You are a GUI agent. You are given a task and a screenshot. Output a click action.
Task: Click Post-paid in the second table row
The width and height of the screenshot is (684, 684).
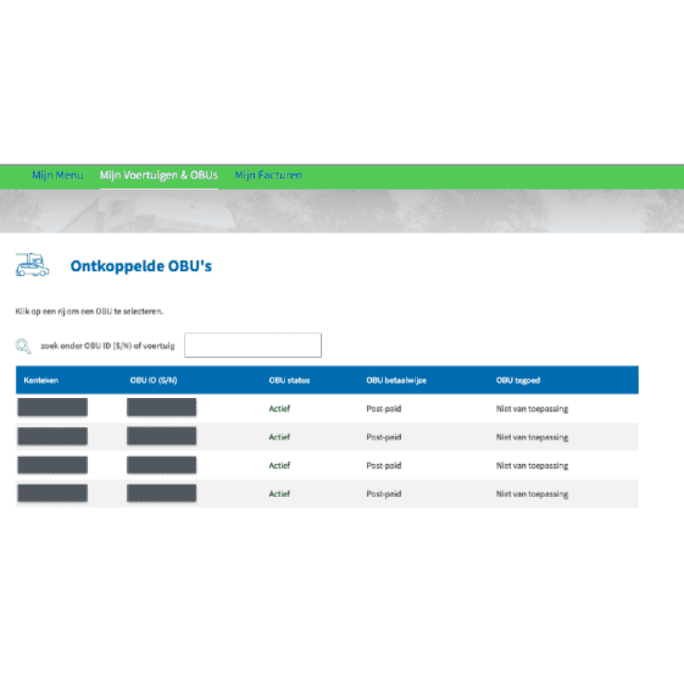point(384,437)
